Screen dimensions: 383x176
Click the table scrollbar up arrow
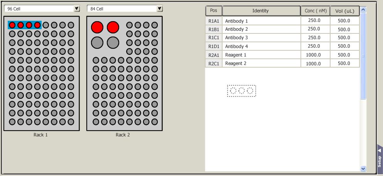[363, 10]
